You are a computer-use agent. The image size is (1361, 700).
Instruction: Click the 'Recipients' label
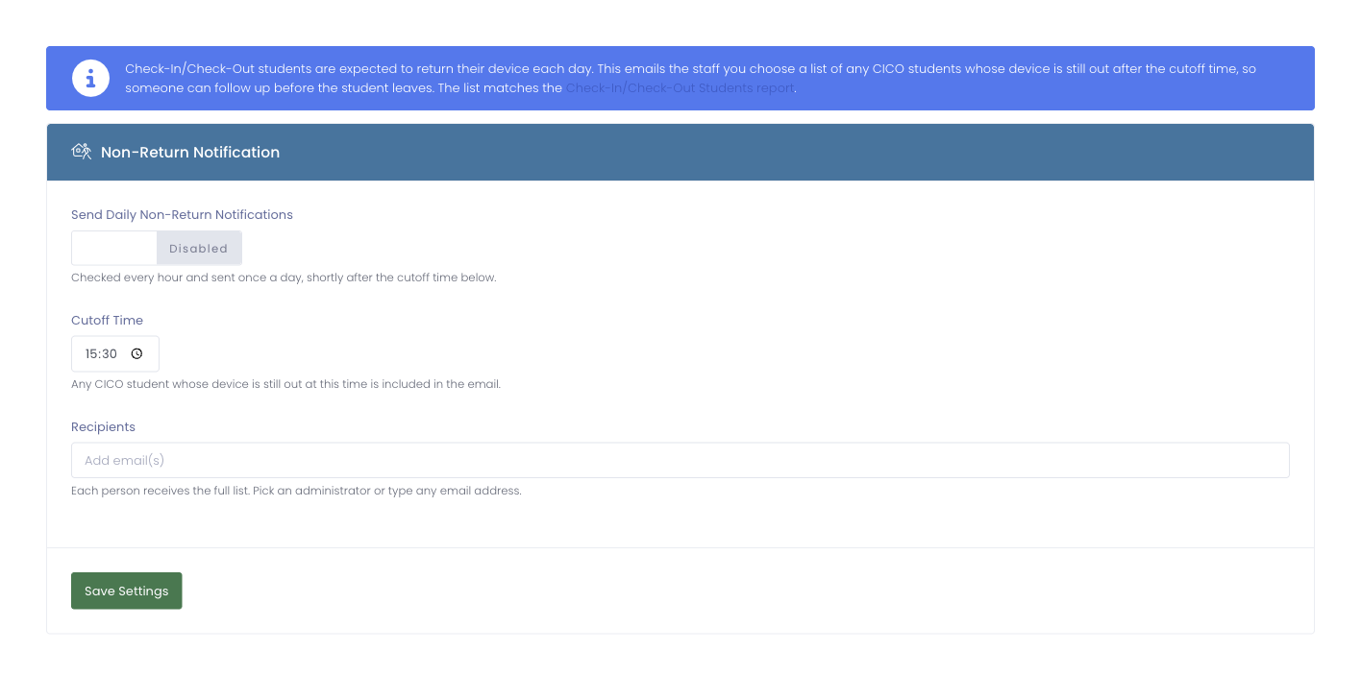(x=103, y=426)
